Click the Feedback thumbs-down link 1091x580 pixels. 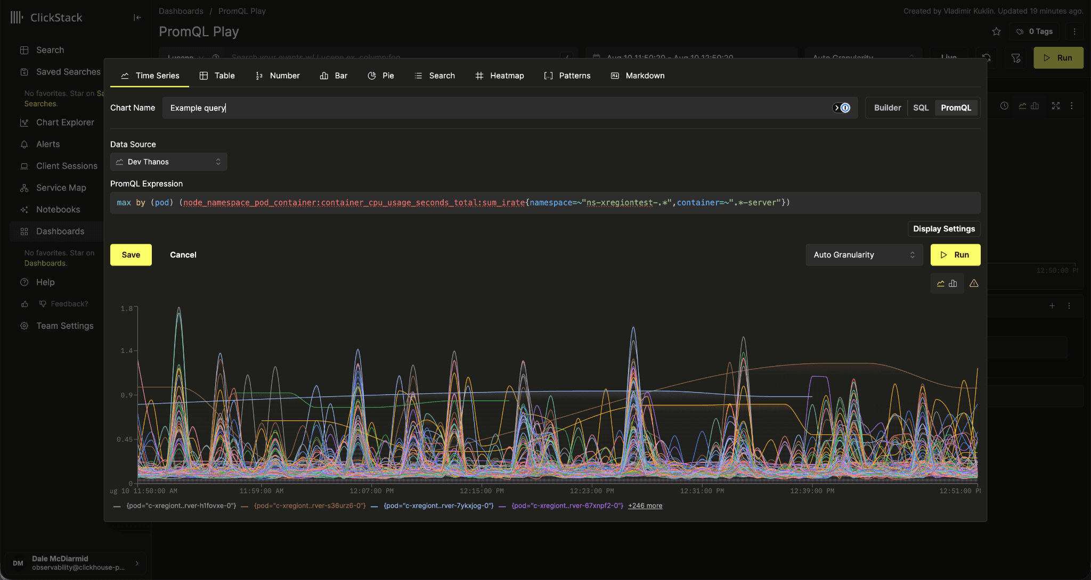64,304
